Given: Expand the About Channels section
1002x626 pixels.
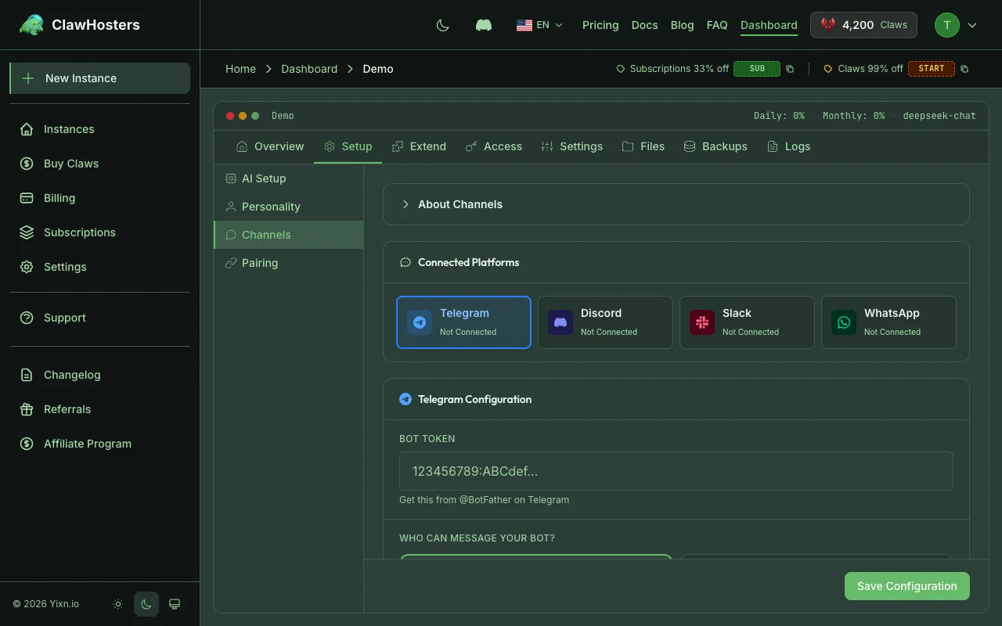Looking at the screenshot, I should [460, 203].
